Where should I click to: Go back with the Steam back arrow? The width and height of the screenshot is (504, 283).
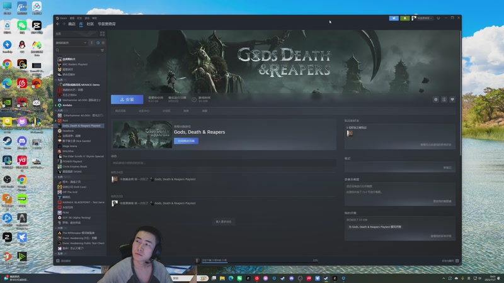point(58,24)
